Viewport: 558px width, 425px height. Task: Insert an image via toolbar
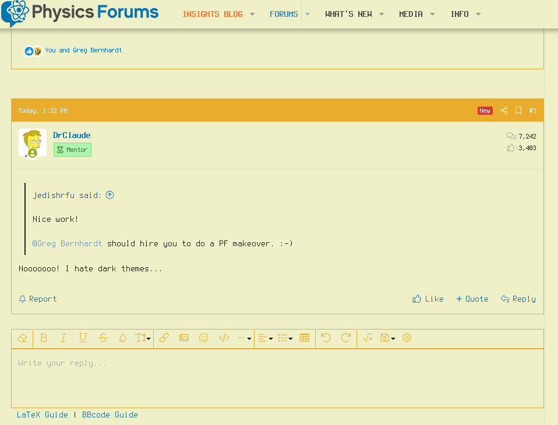coord(184,338)
